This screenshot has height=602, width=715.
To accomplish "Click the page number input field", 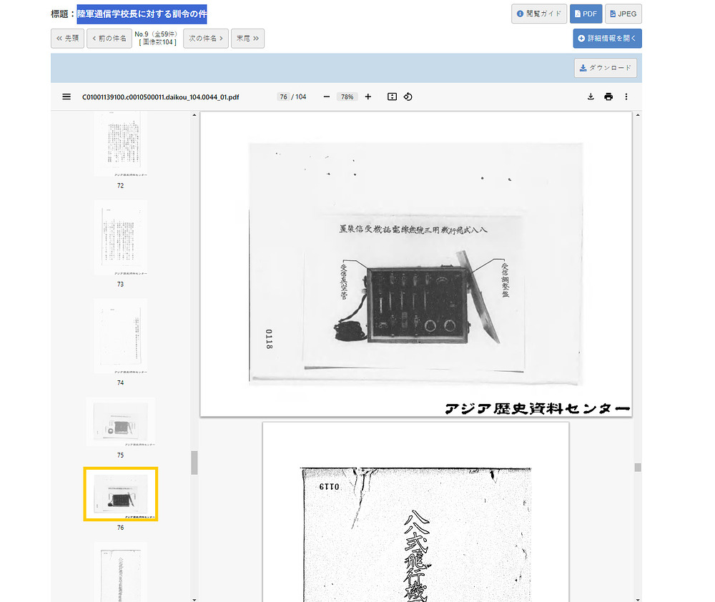I will 283,97.
